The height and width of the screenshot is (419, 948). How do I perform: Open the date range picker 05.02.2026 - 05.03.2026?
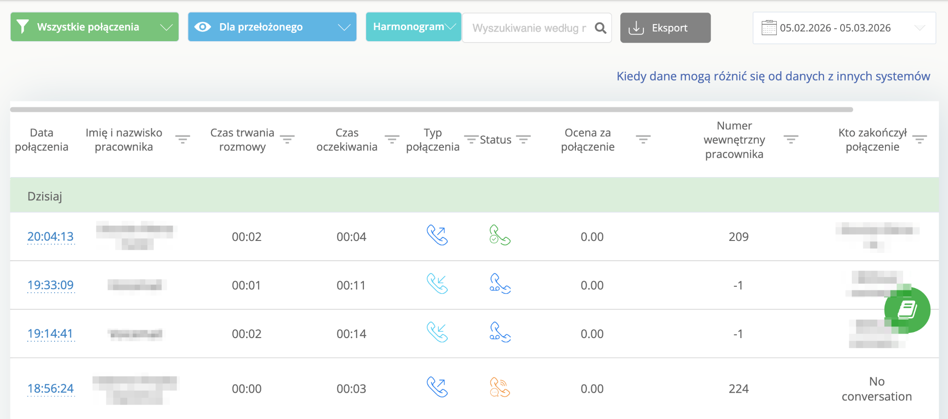click(844, 28)
